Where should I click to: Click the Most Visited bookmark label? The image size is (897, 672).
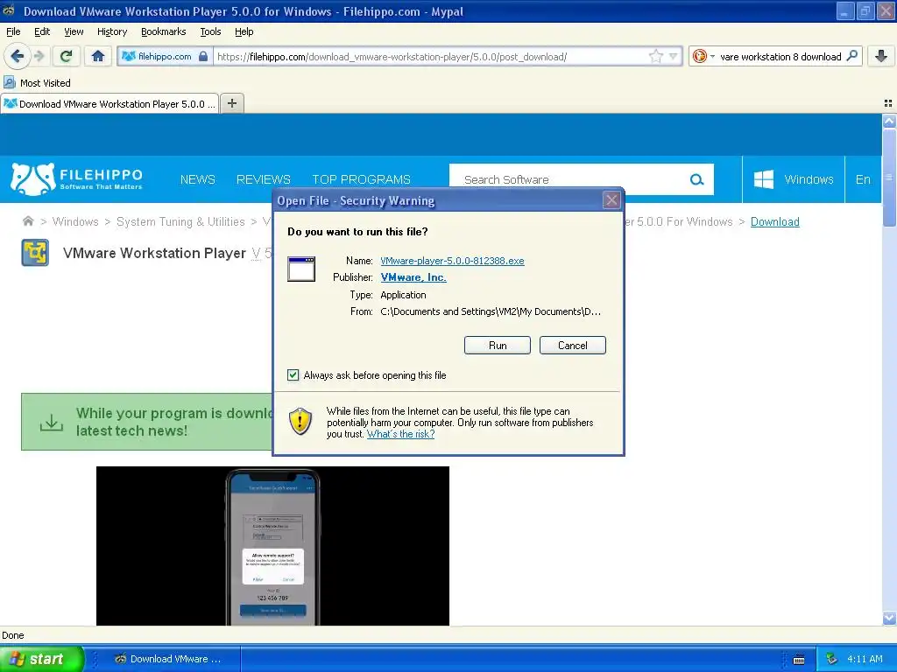click(x=46, y=83)
